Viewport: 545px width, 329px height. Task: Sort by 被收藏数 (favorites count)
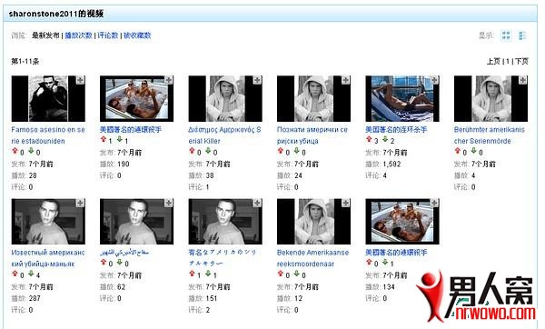137,35
